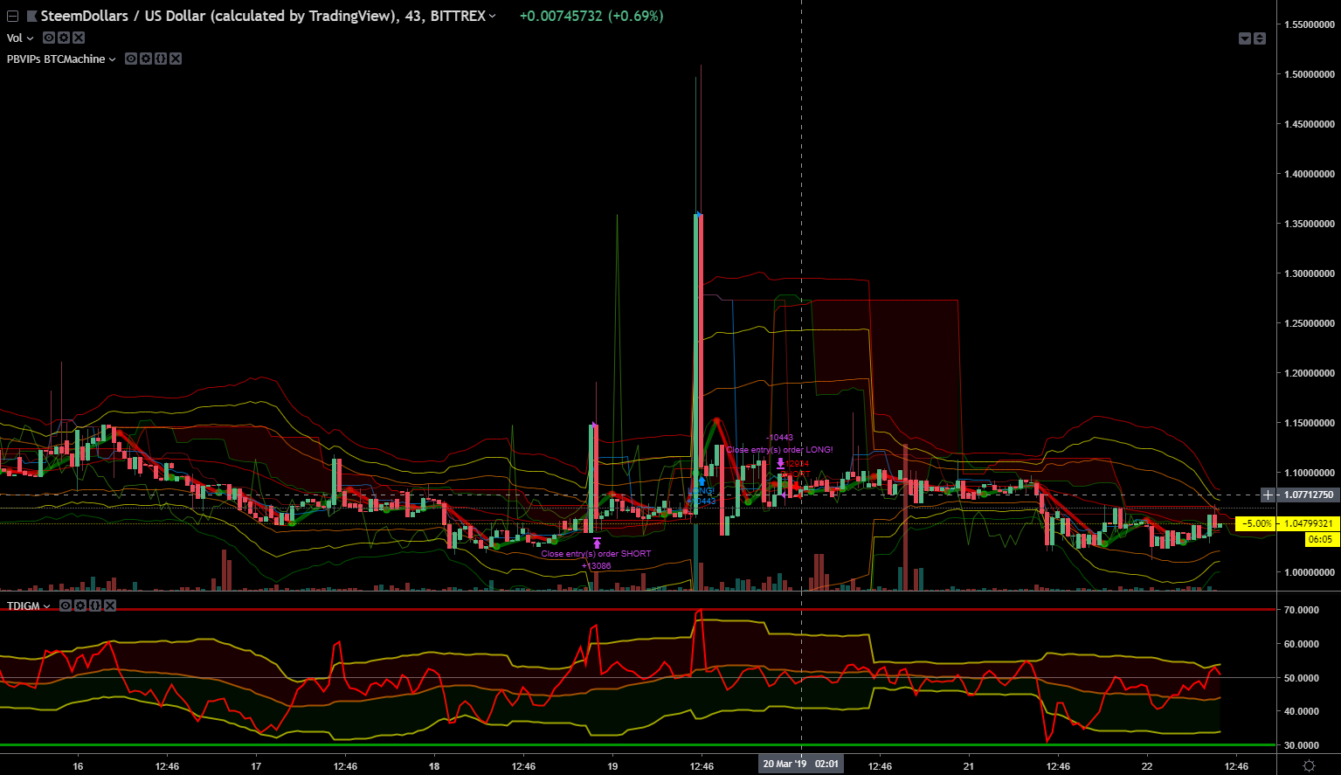The height and width of the screenshot is (775, 1341).
Task: View PBVIPs BTCMachine source code
Action: (161, 59)
